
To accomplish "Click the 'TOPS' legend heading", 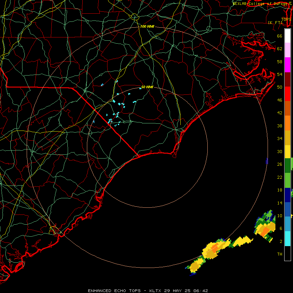I will click(x=286, y=19).
